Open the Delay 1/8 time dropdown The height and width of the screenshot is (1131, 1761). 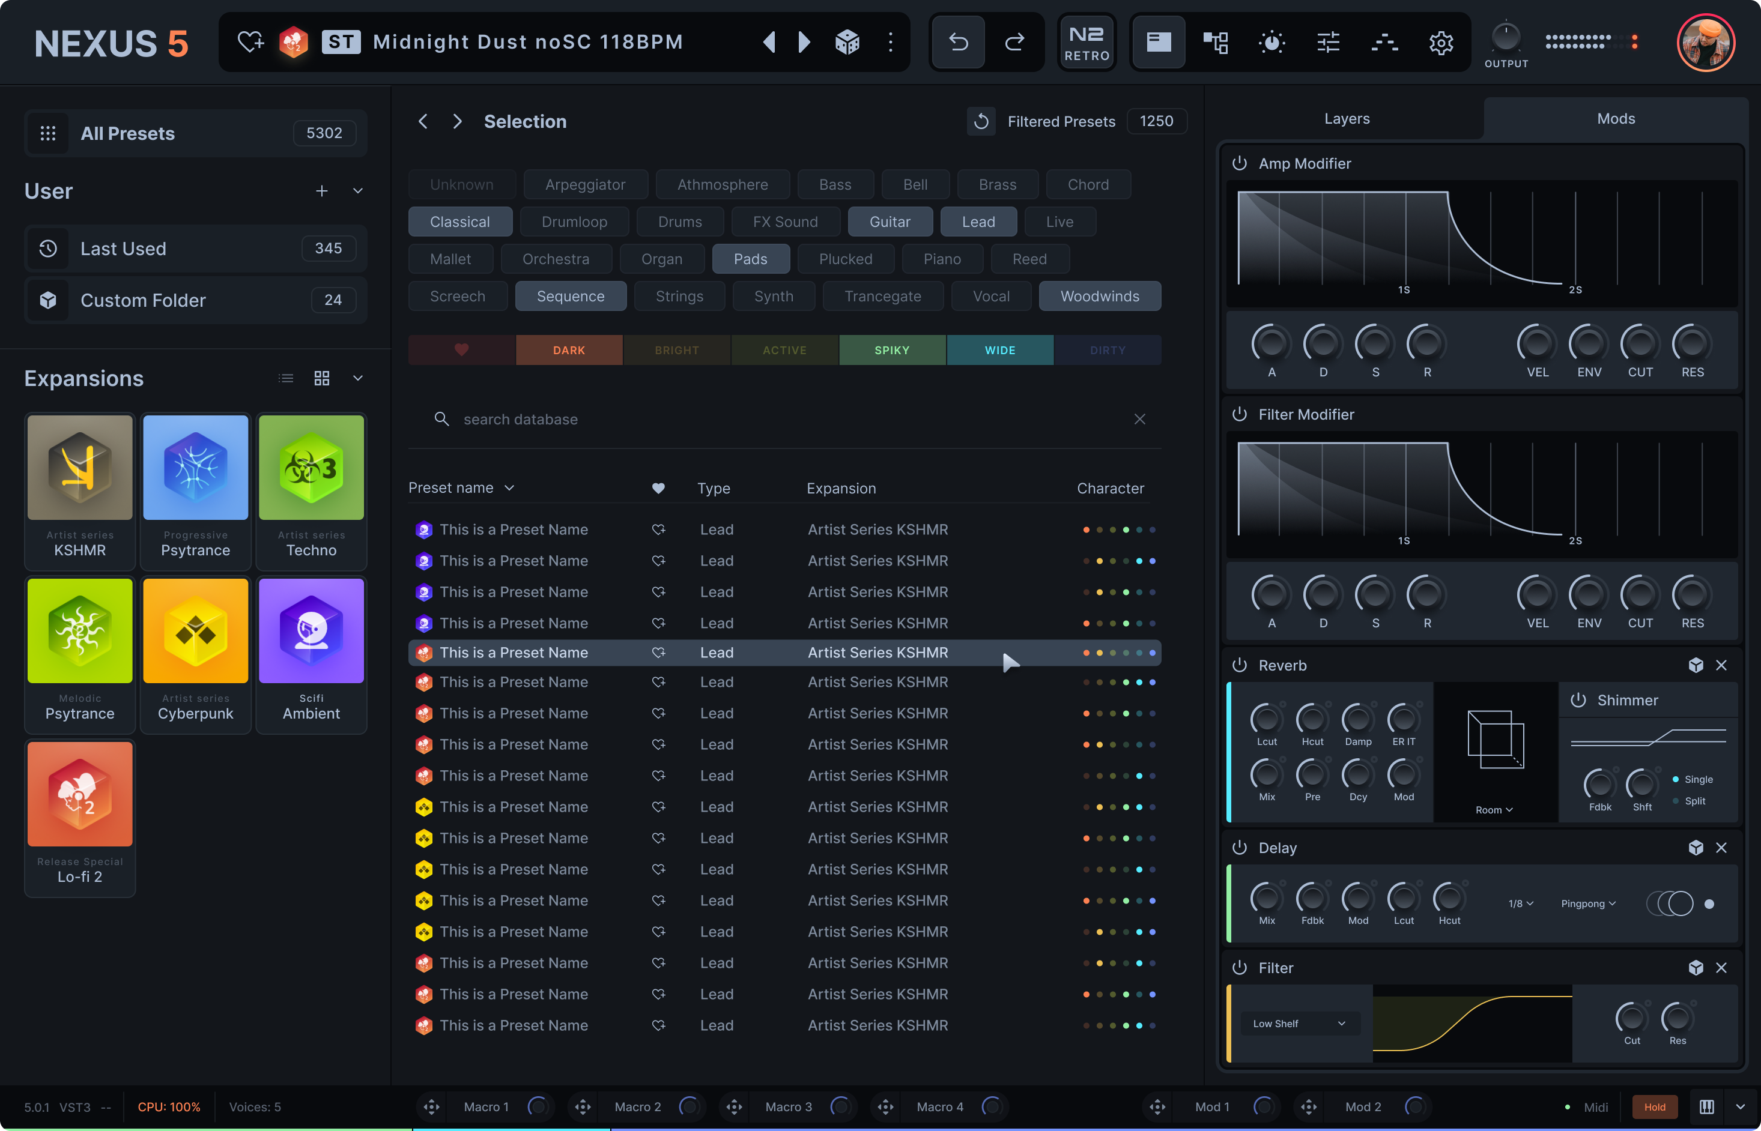tap(1520, 903)
